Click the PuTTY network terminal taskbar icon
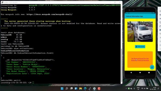Image resolution: width=161 pixels, height=91 pixels. [90, 88]
